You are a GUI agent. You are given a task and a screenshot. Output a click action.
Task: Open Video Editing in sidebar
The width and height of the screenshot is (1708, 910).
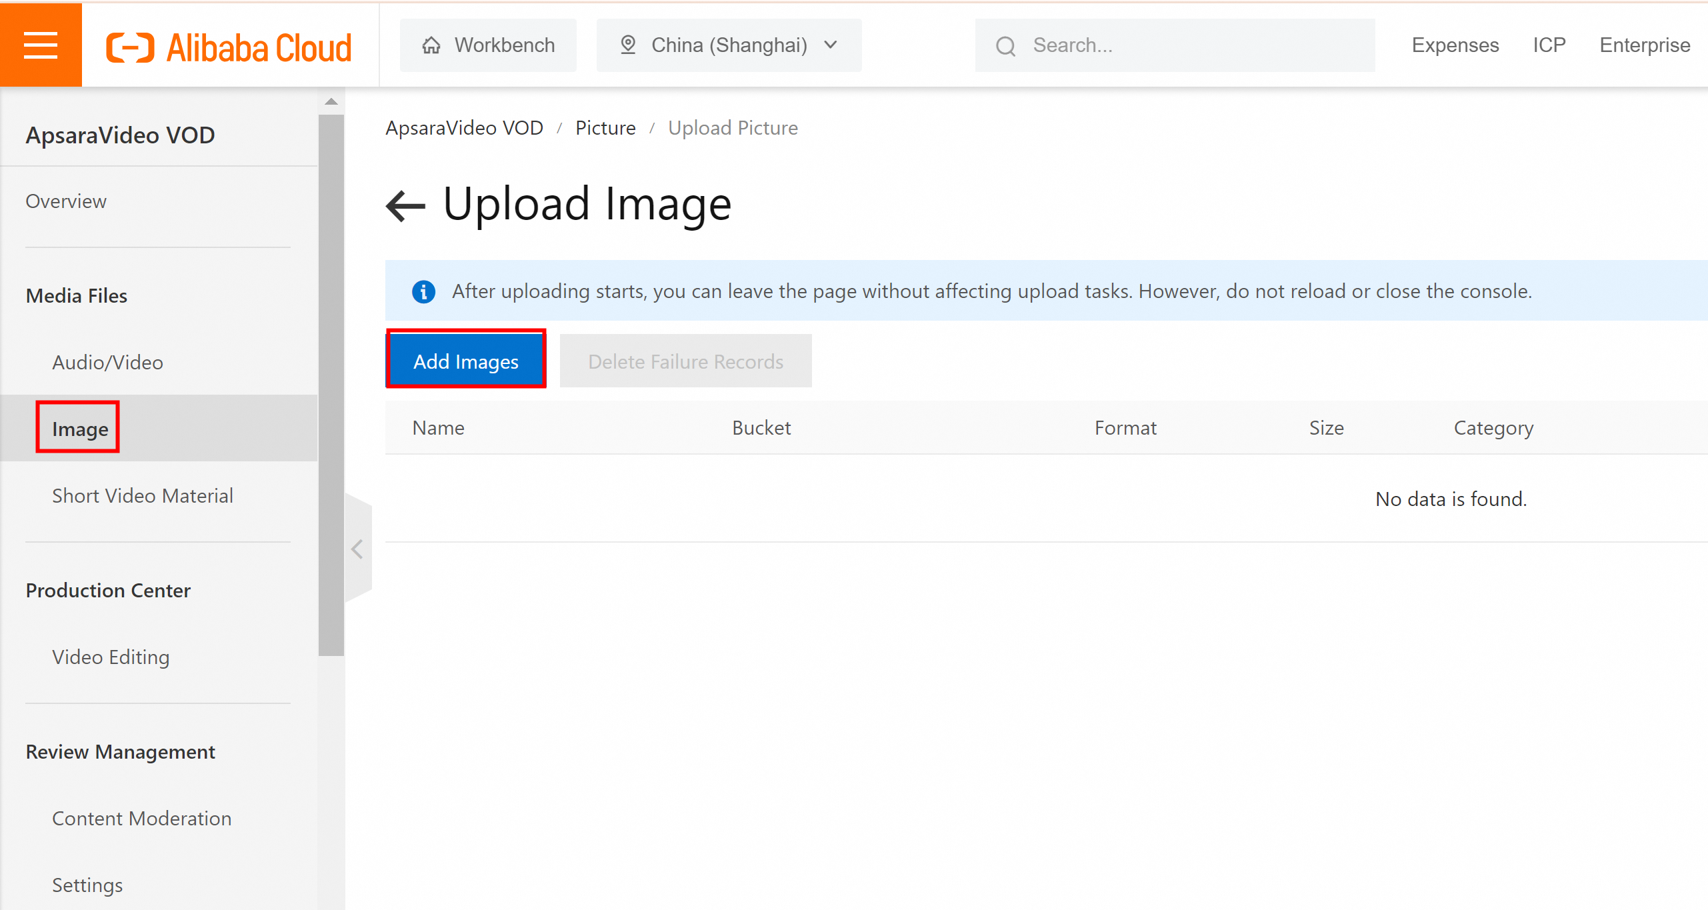tap(111, 657)
